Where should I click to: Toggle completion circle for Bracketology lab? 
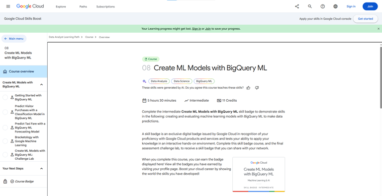5,141
